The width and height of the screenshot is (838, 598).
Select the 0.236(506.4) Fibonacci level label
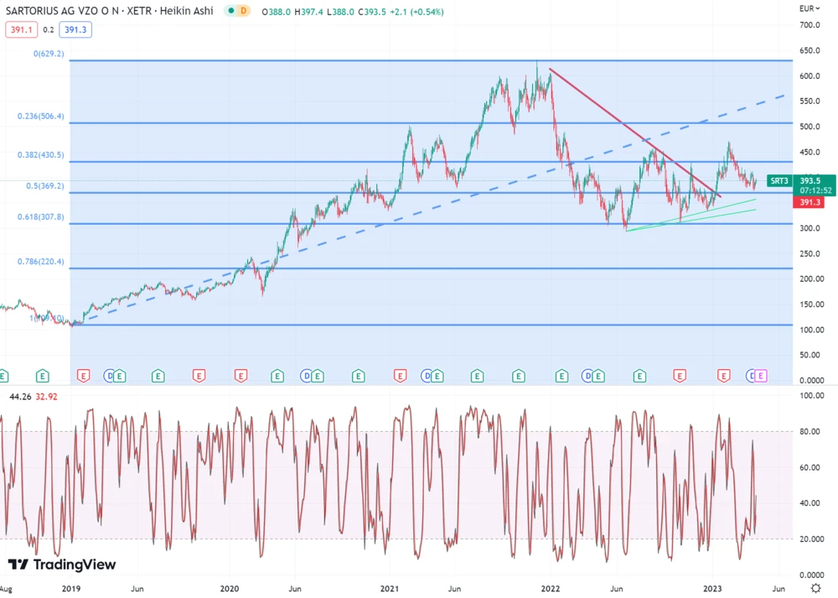[40, 117]
